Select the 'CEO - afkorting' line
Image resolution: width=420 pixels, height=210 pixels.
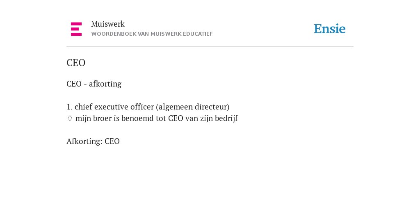[94, 84]
